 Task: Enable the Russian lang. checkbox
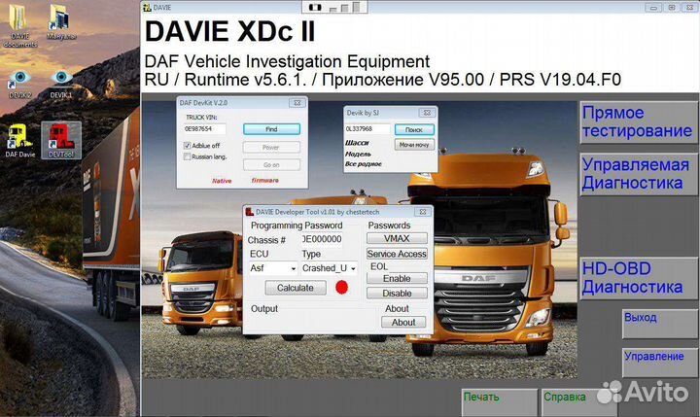click(x=187, y=156)
